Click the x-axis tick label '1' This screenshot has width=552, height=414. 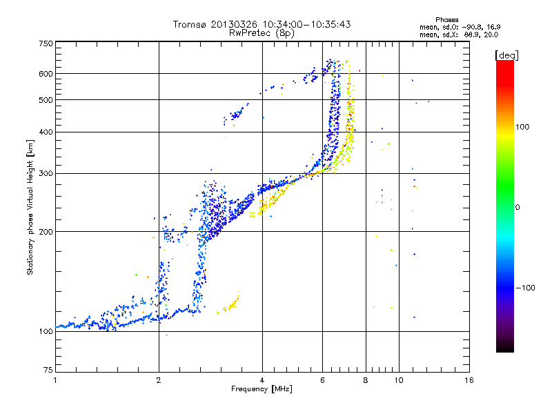(x=55, y=380)
